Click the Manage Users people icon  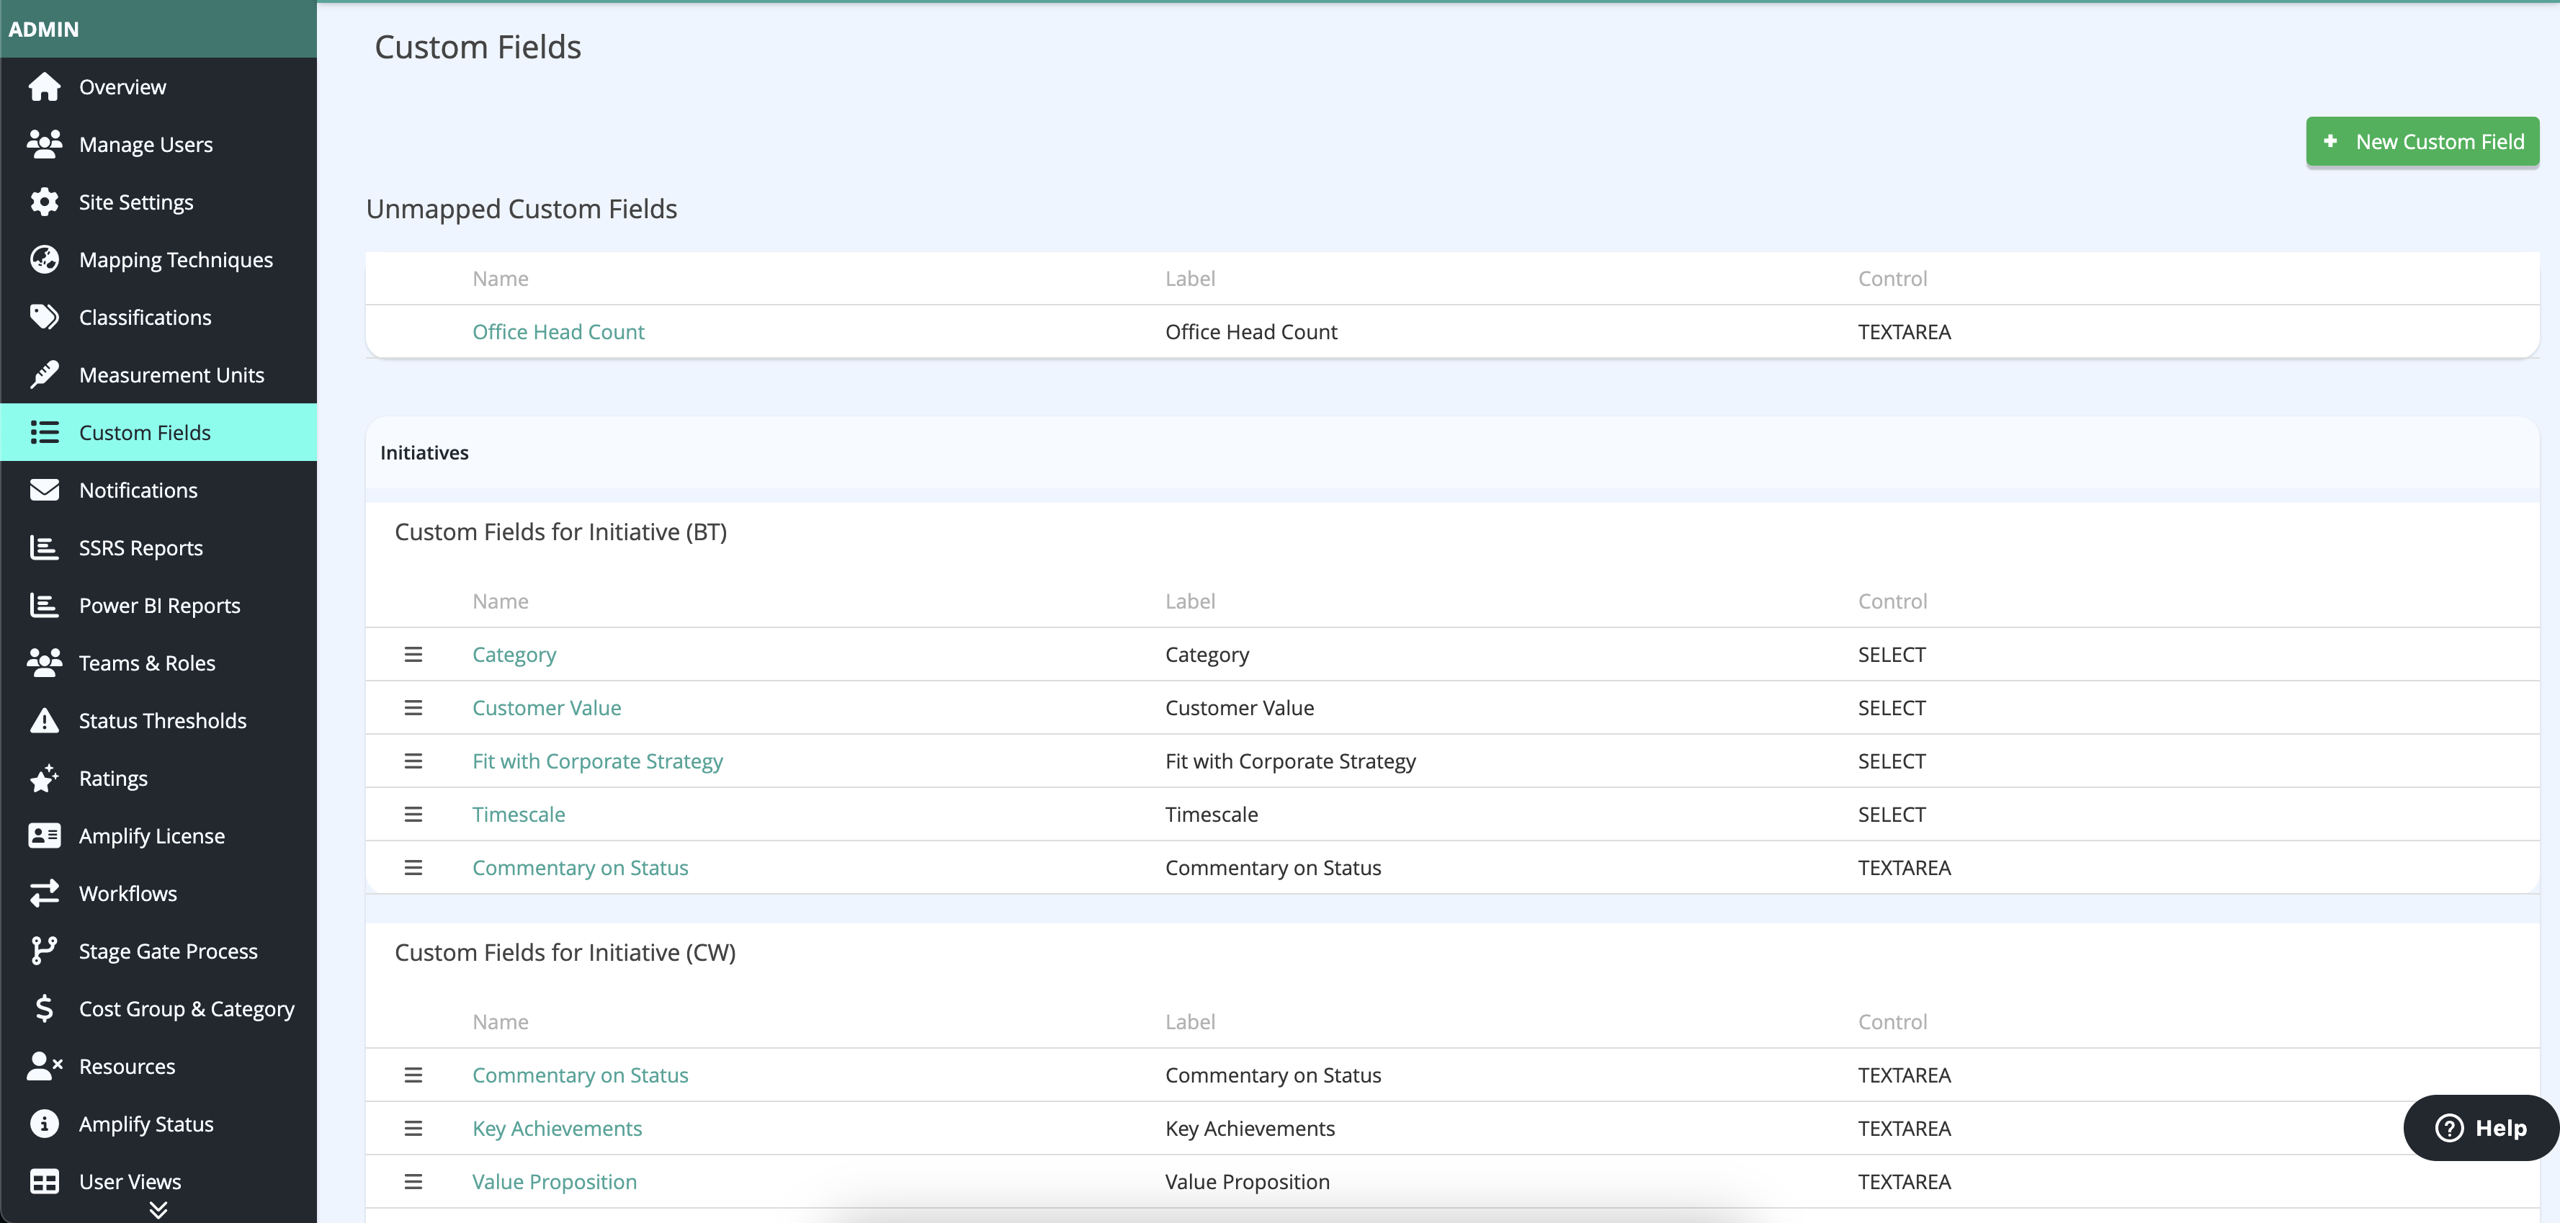[44, 144]
